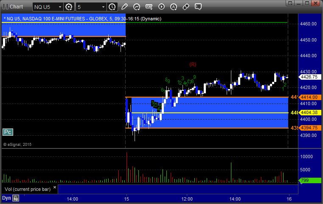Click the Pc button on chart

click(x=8, y=132)
